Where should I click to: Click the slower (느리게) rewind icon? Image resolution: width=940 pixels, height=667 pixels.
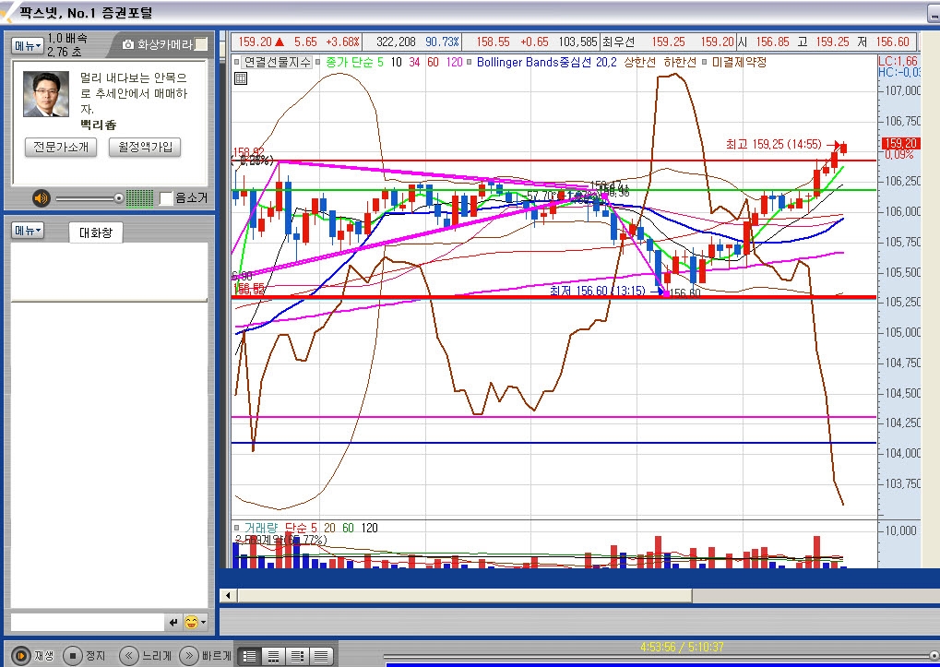pyautogui.click(x=129, y=656)
